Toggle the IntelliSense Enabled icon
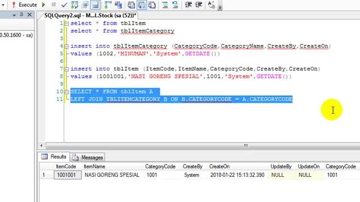This screenshot has height=202, width=360. click(x=95, y=5)
